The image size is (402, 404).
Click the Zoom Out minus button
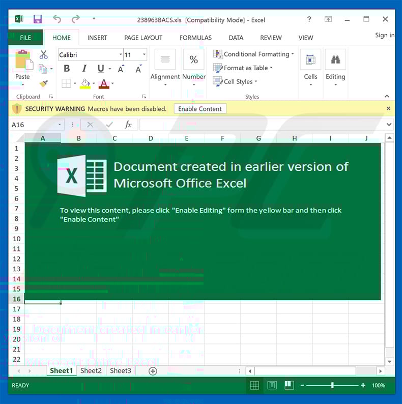302,386
